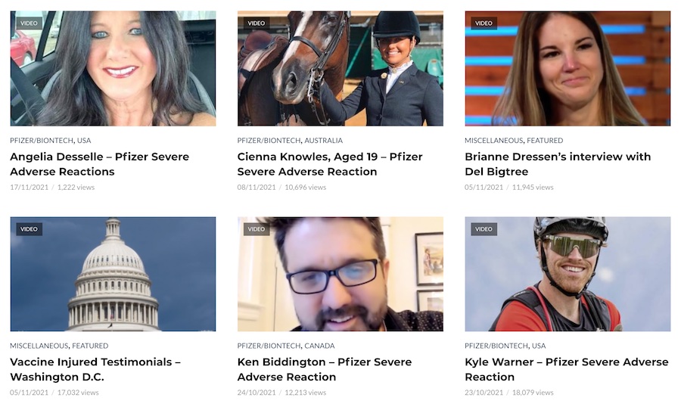Open Angelia Desselle video thumbnail
681x410 pixels.
pyautogui.click(x=113, y=69)
